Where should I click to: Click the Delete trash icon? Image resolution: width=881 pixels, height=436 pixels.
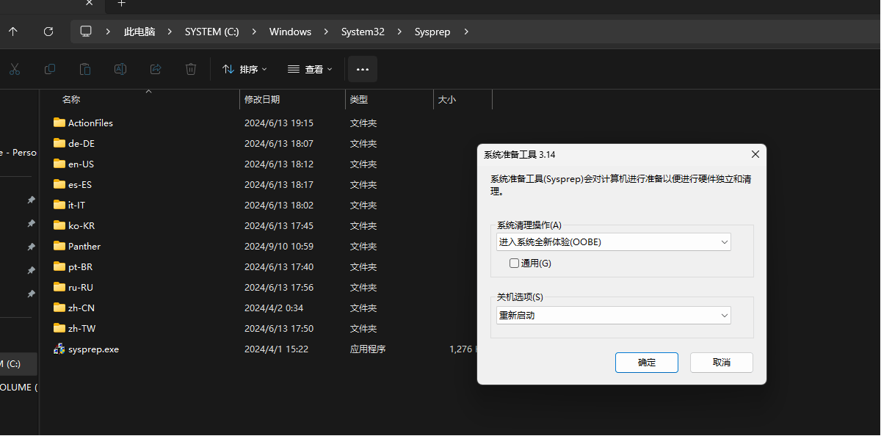(191, 69)
